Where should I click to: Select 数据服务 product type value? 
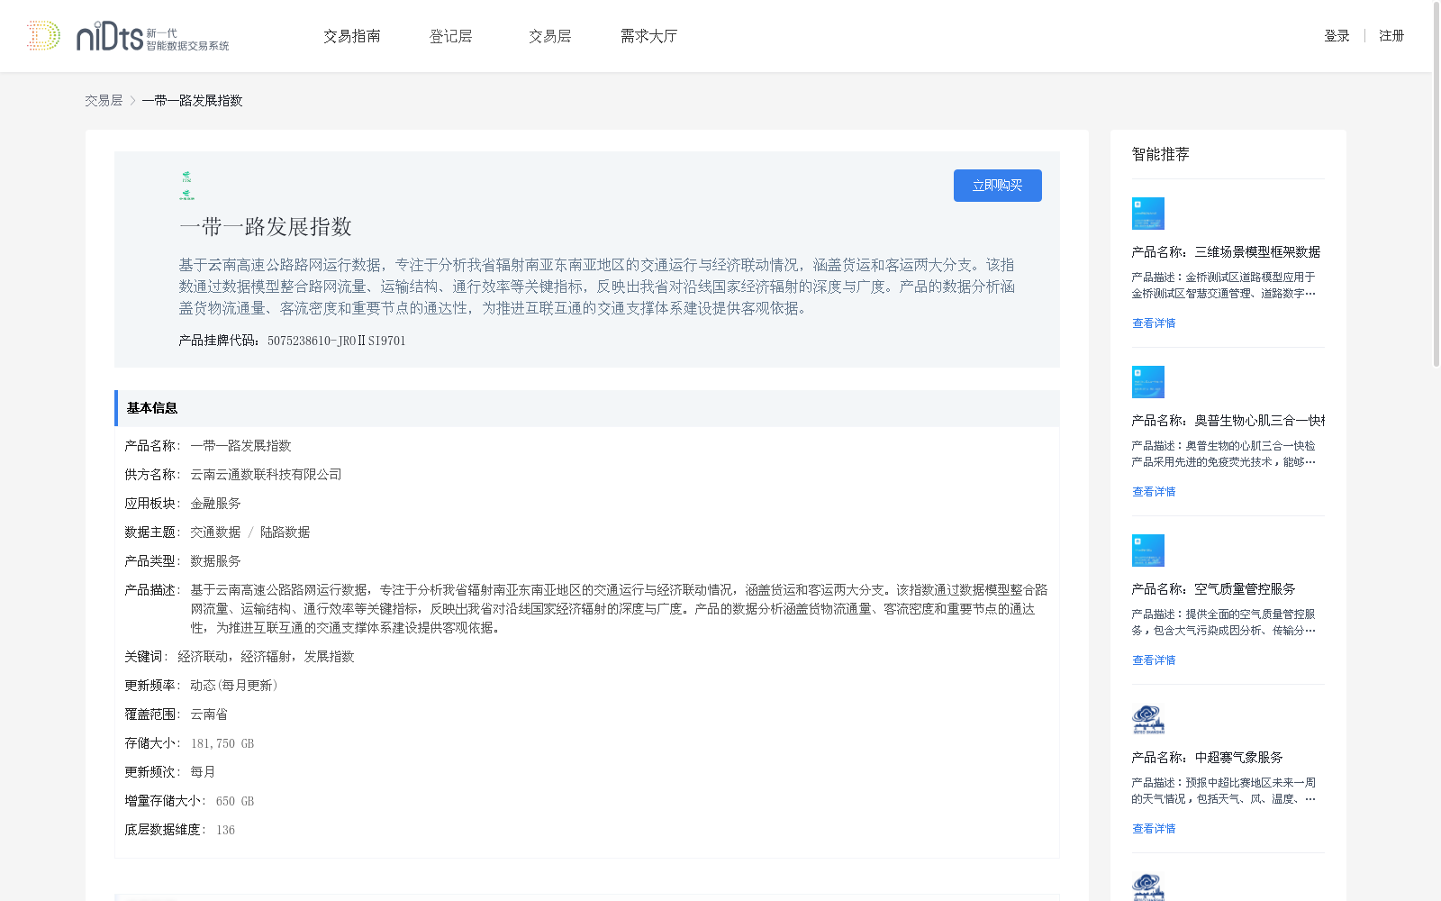[215, 561]
